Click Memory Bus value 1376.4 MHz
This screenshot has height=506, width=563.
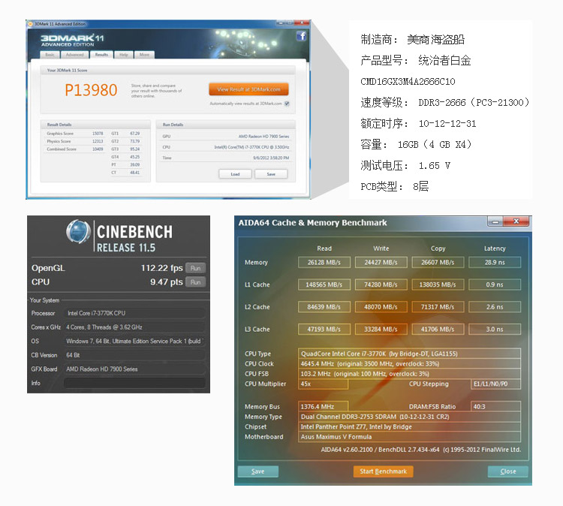[x=323, y=406]
